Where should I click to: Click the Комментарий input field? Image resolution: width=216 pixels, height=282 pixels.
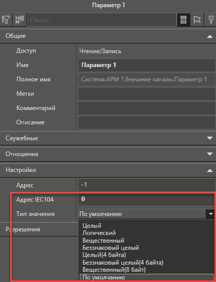point(147,108)
